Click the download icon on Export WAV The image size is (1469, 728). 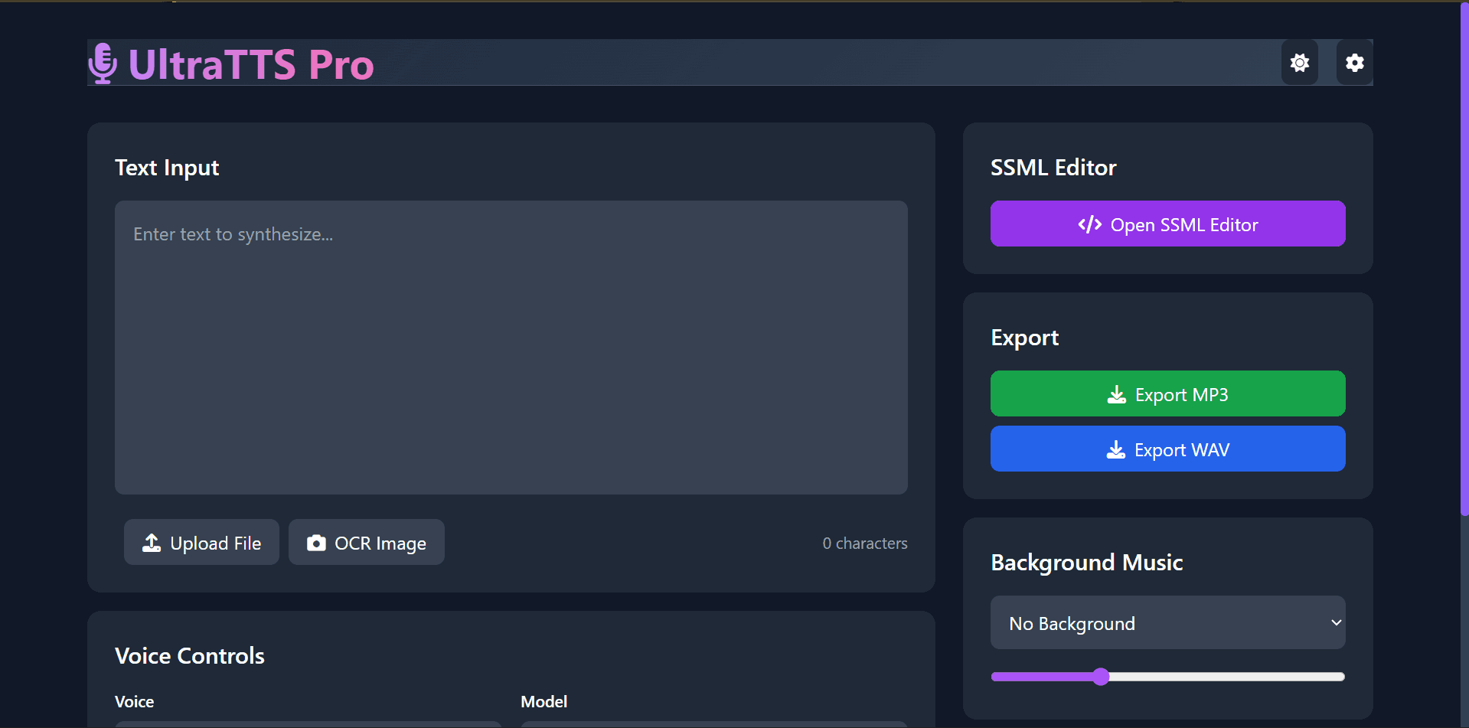tap(1116, 450)
